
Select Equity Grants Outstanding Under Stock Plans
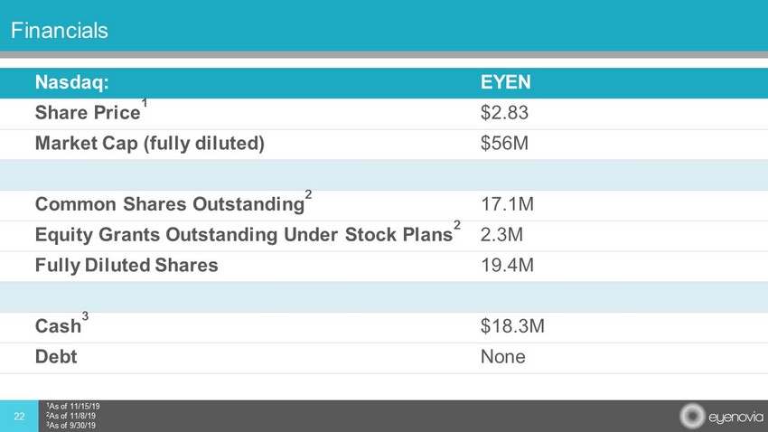click(244, 236)
